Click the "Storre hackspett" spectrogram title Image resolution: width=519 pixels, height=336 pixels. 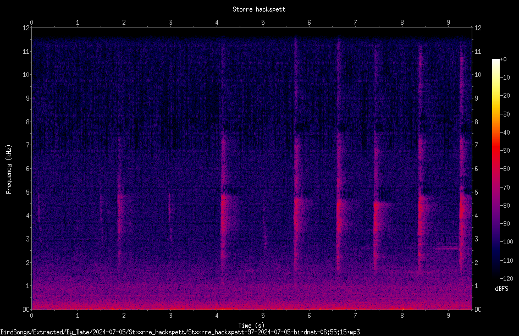259,9
